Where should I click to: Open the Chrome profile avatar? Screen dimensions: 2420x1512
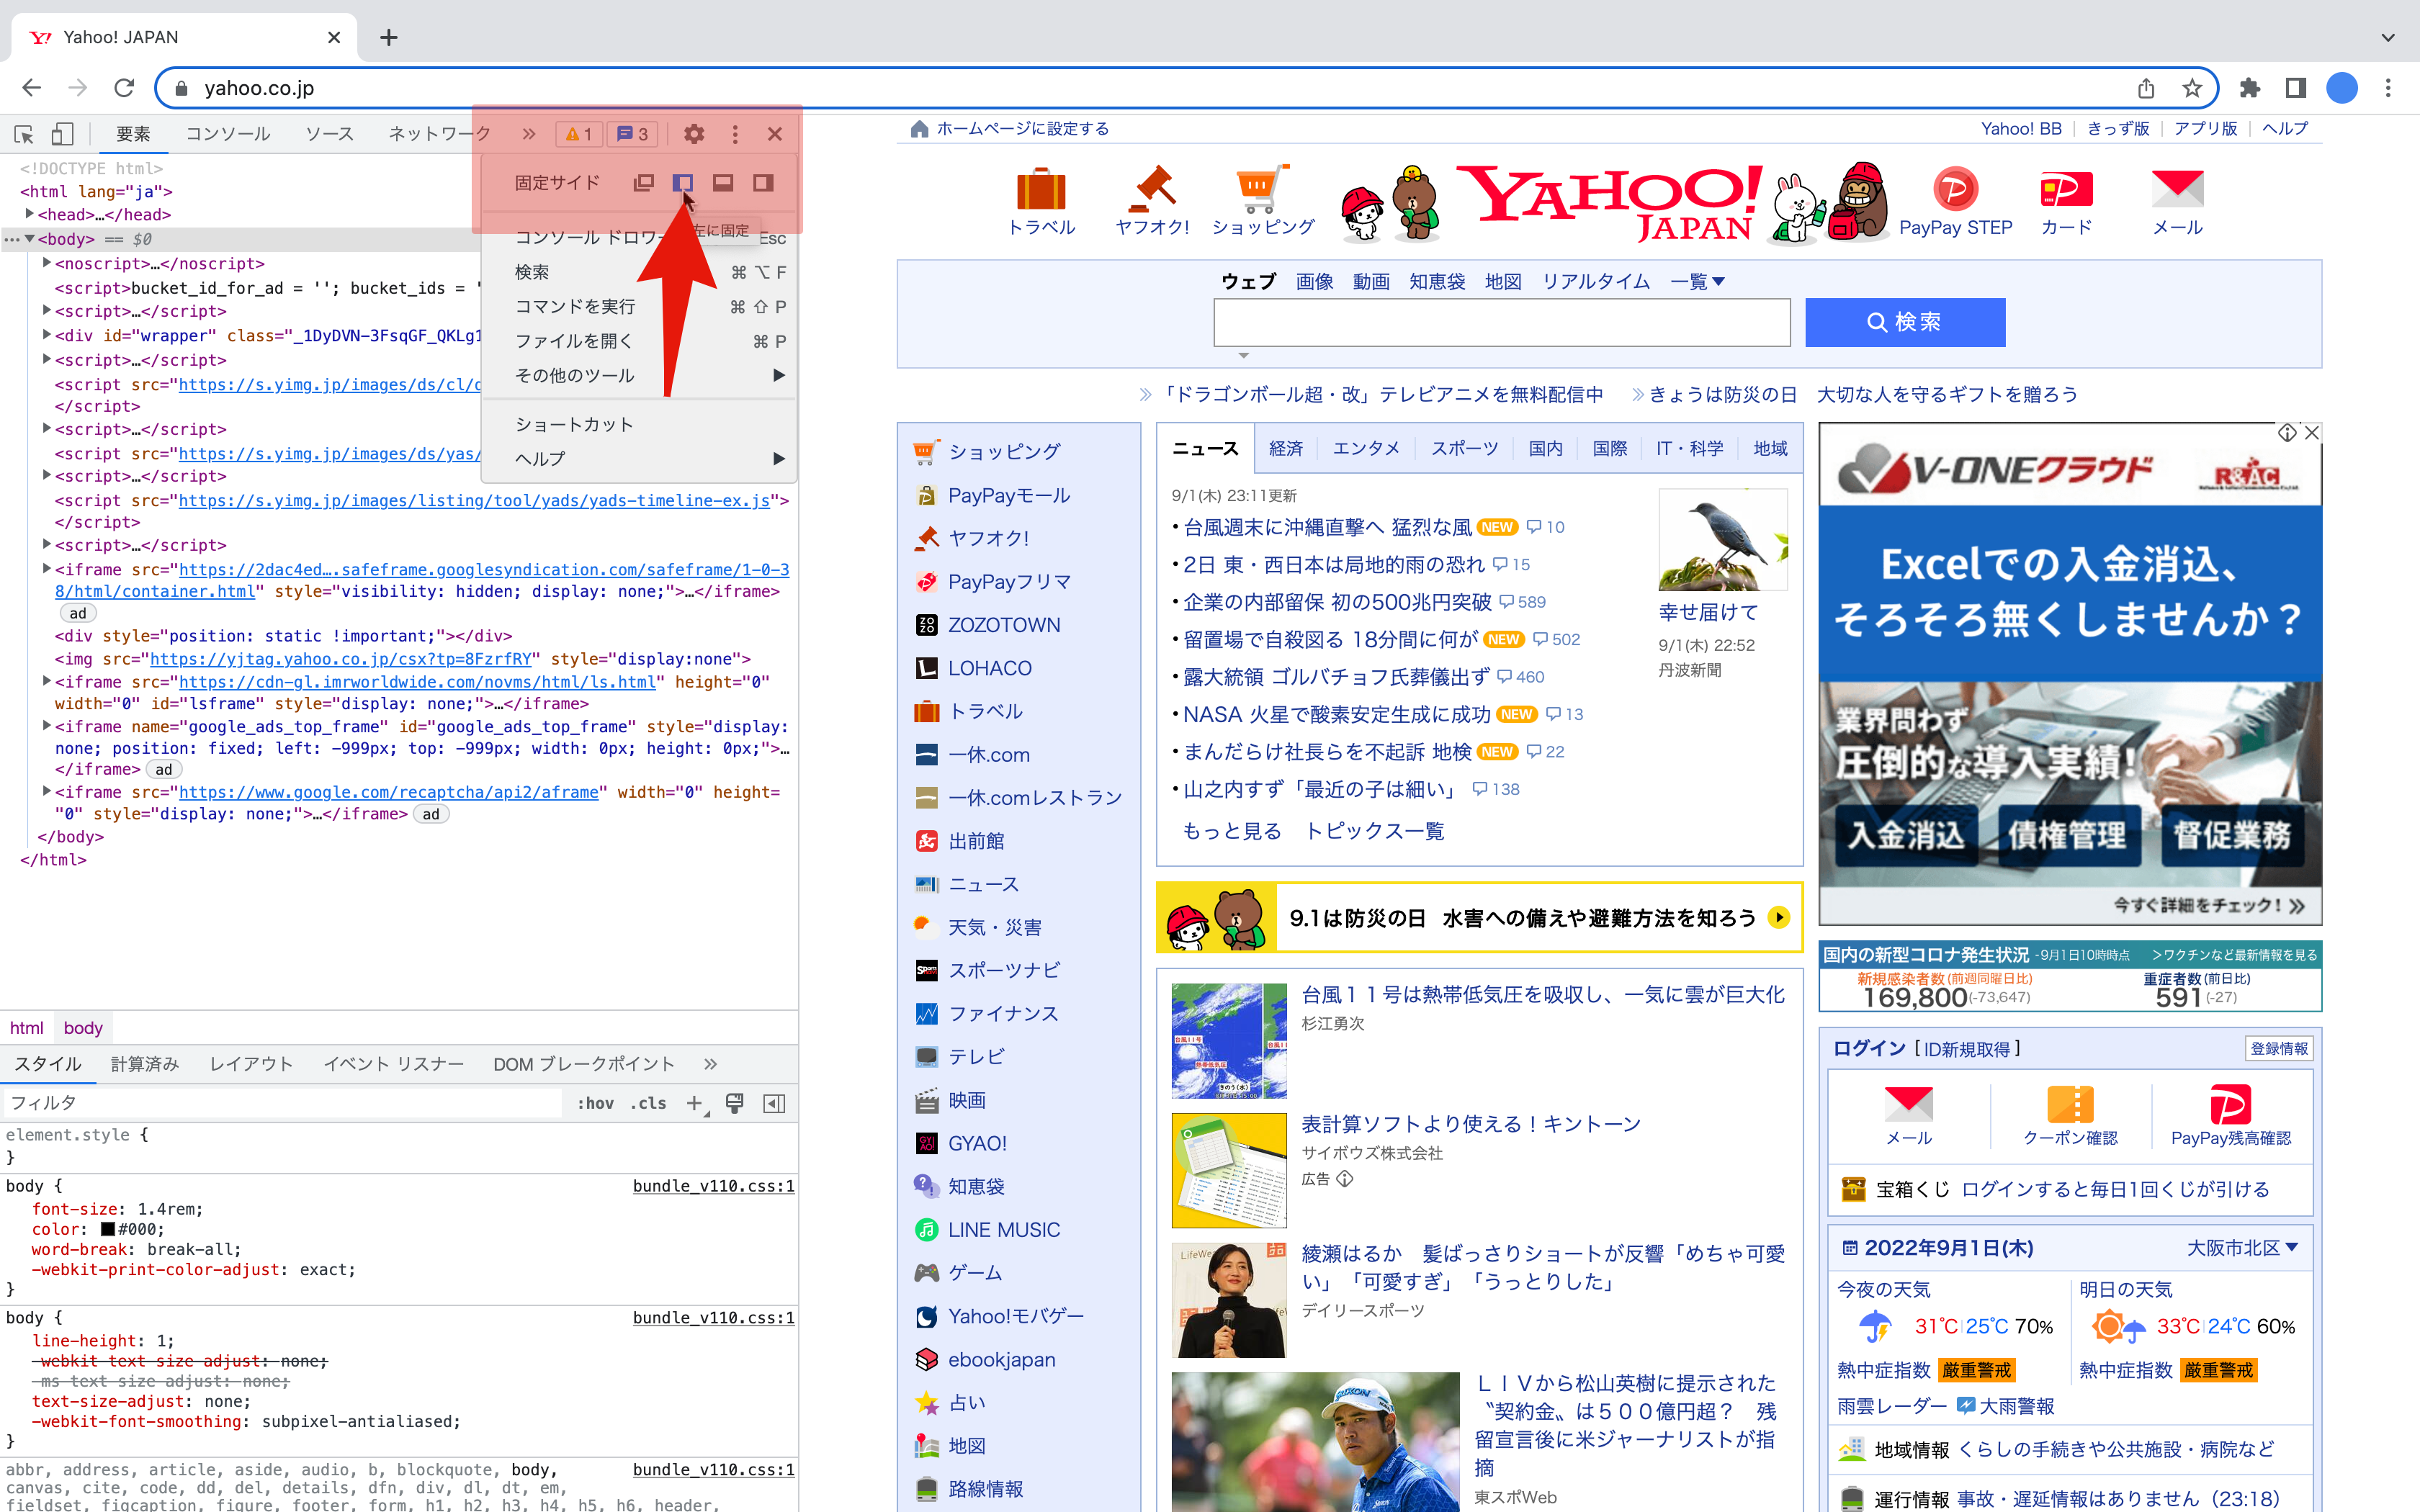(2342, 88)
